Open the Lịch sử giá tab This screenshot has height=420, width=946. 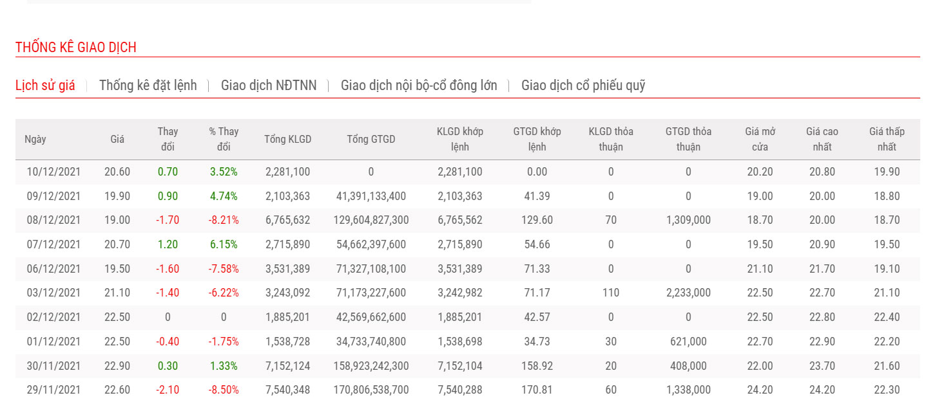pyautogui.click(x=45, y=86)
